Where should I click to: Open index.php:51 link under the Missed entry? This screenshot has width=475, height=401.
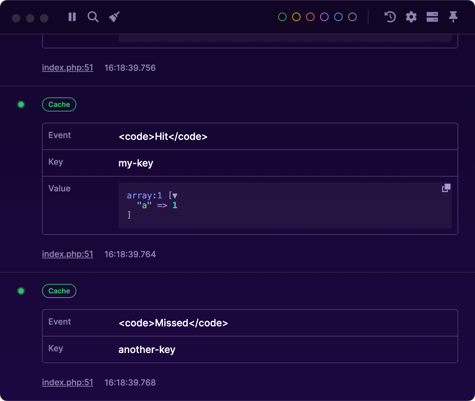tap(68, 382)
